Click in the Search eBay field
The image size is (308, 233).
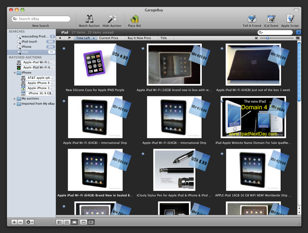[41, 19]
